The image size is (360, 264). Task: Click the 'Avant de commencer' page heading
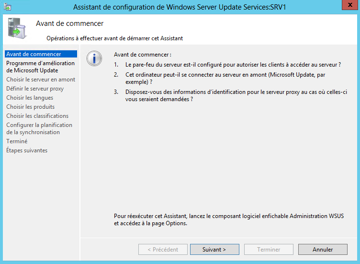point(69,23)
